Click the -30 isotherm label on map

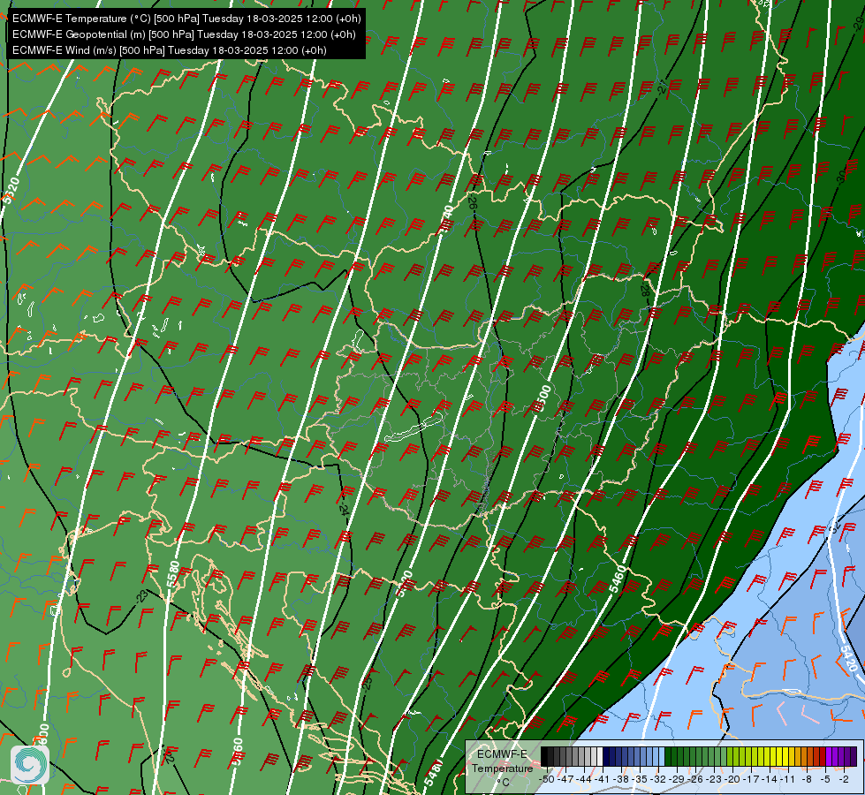point(840,177)
